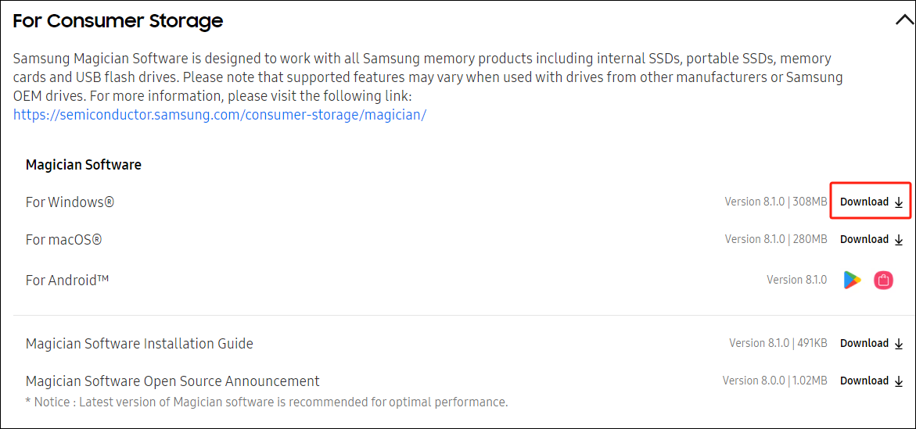Click Download text for macOS version
The width and height of the screenshot is (916, 429).
[x=864, y=239]
